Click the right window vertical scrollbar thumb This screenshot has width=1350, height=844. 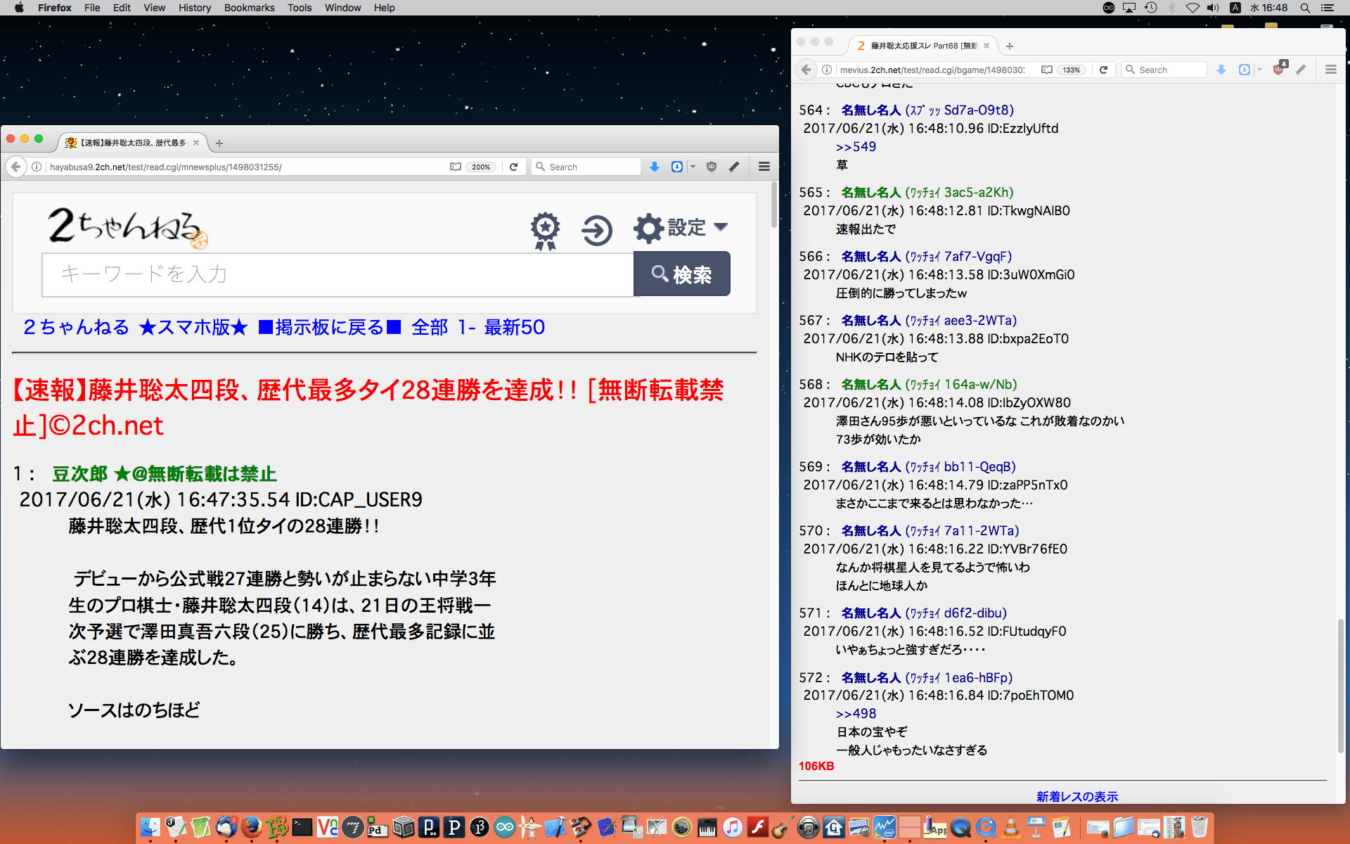(x=1340, y=686)
